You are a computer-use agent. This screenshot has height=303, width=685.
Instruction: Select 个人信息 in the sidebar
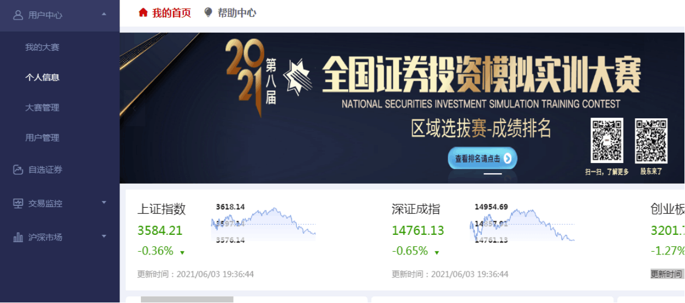[x=42, y=77]
